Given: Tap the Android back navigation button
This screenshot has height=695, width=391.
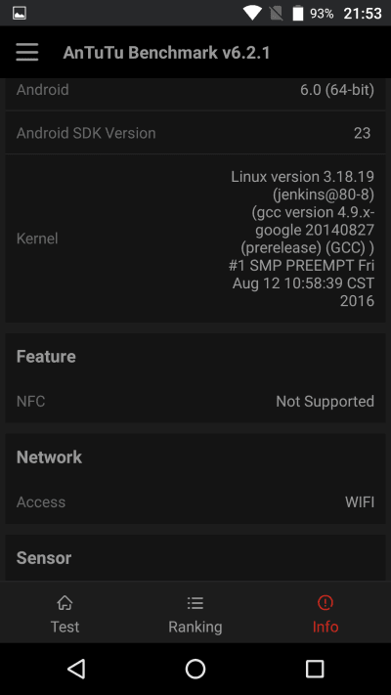Looking at the screenshot, I should pyautogui.click(x=76, y=669).
